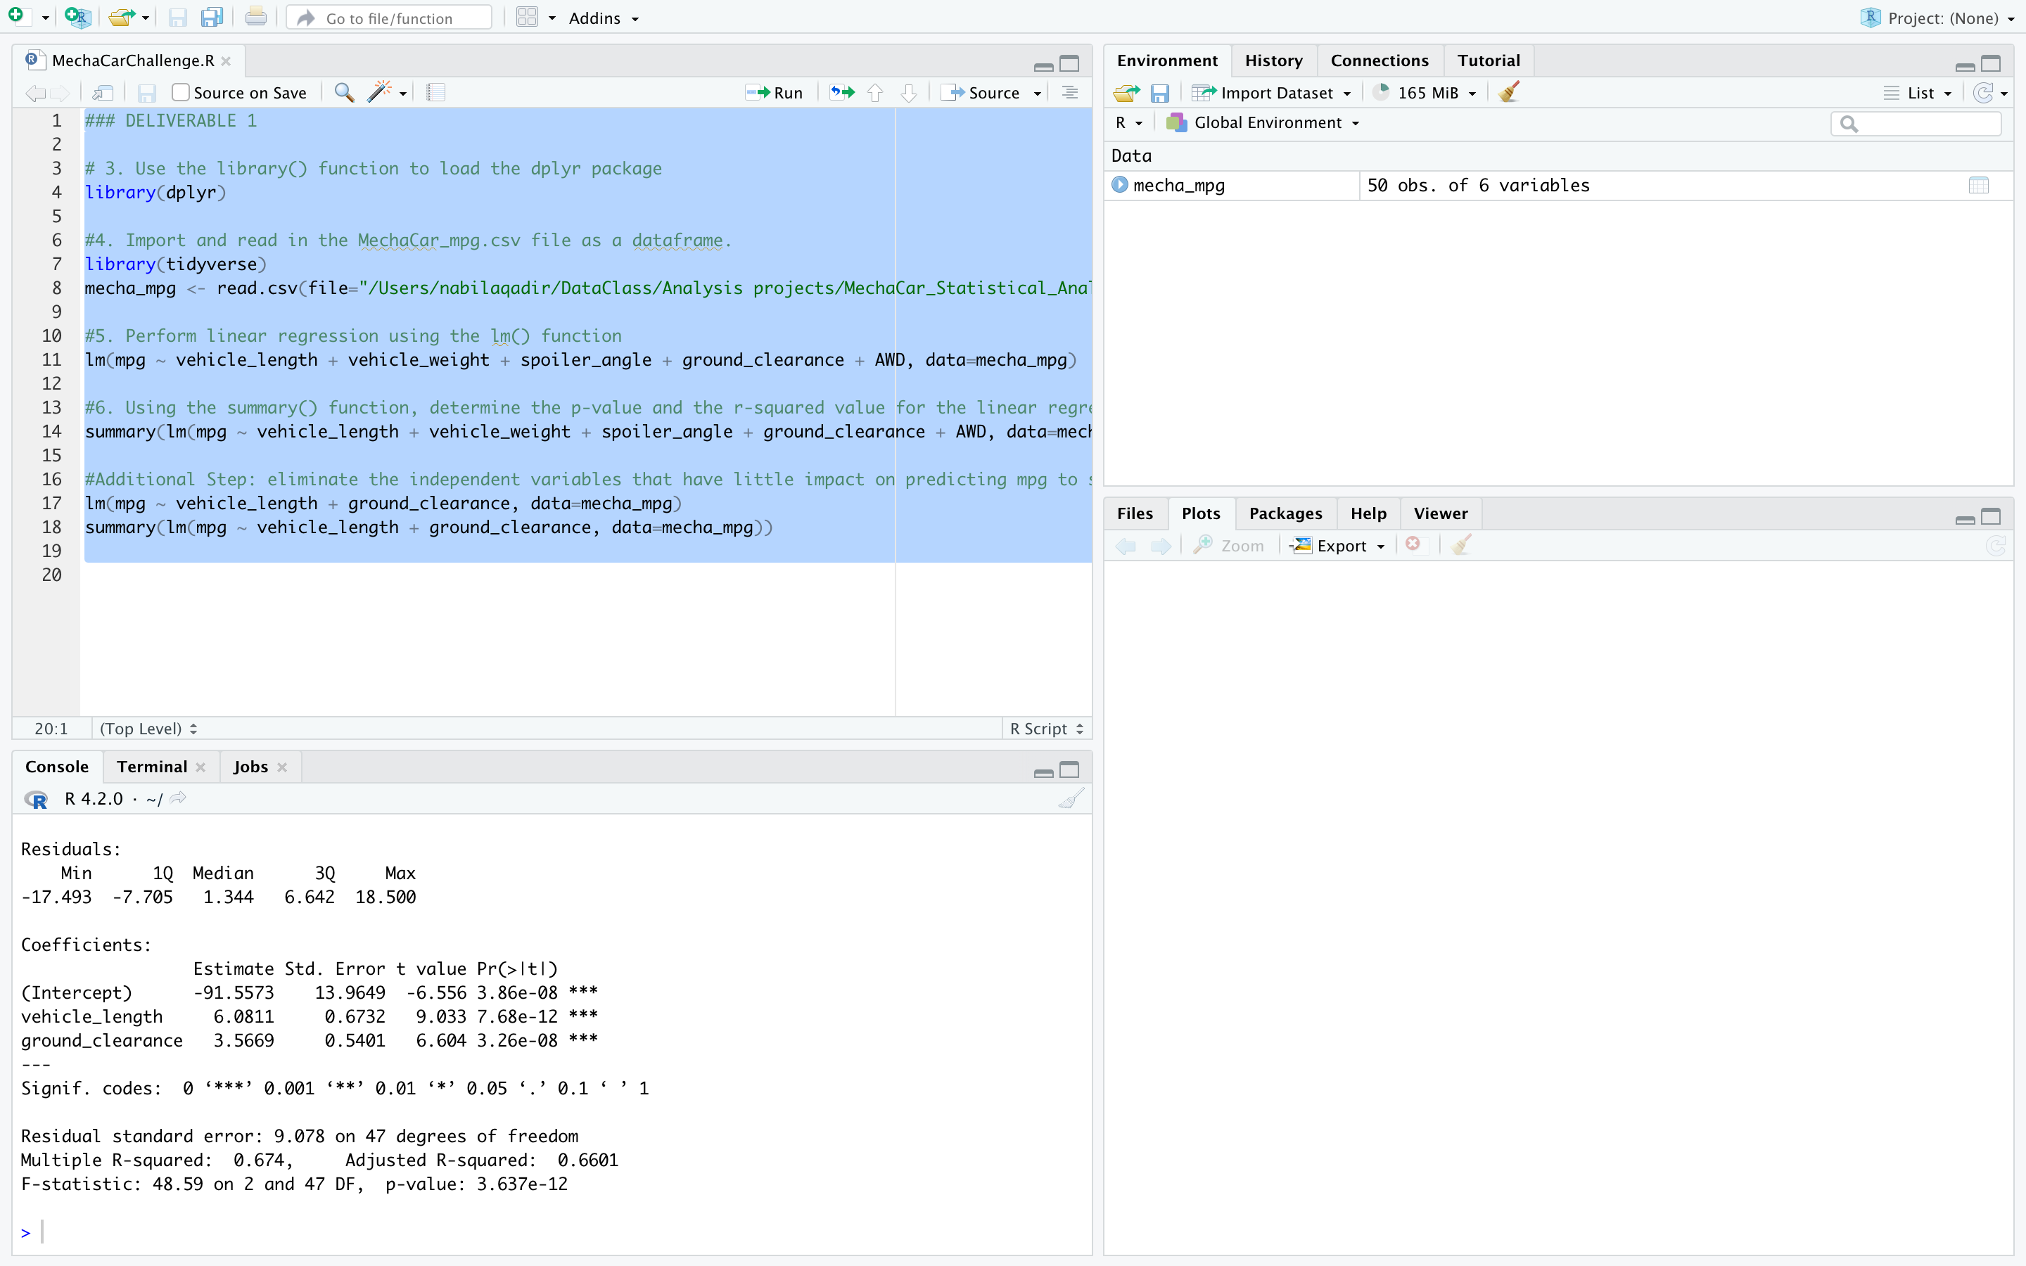The width and height of the screenshot is (2026, 1266).
Task: Open R Script file type selector
Action: coord(1047,729)
